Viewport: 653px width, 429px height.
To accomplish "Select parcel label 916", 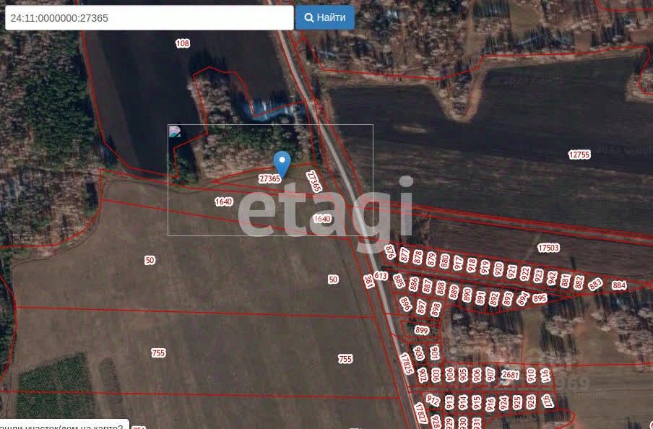I will 490,404.
